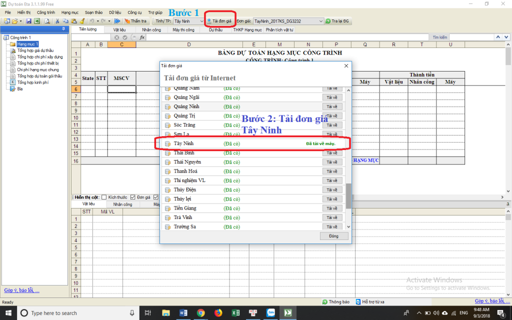Image resolution: width=512 pixels, height=320 pixels.
Task: Open the folder icon dropdown arrow
Action: click(20, 21)
